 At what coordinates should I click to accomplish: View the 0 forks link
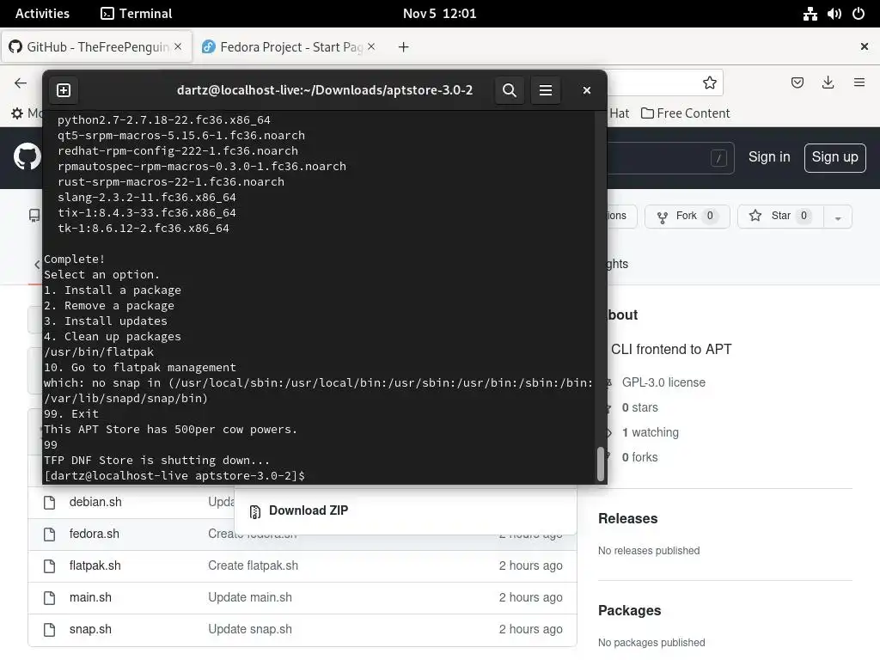click(x=639, y=457)
